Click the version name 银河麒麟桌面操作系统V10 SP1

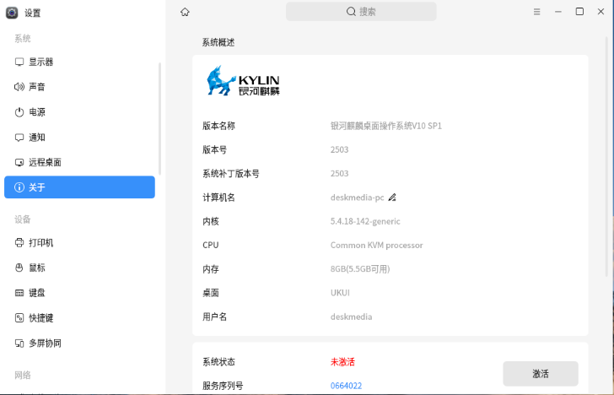(386, 126)
